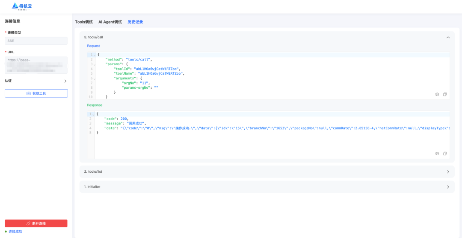Open the 历史记录 tab
This screenshot has width=462, height=238.
(x=135, y=22)
